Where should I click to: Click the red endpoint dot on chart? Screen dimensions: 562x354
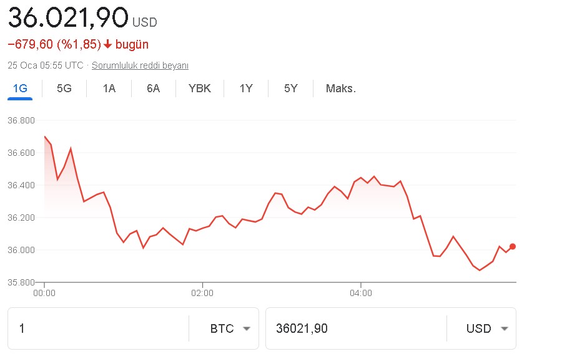click(513, 246)
